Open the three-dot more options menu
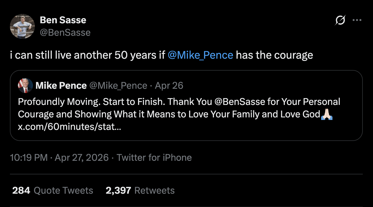Screen dimensions: 373x207 (357, 20)
